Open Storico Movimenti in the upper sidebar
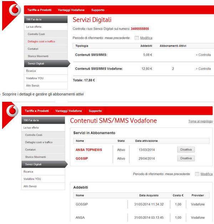Screen dimensions: 214x224 pos(46,56)
